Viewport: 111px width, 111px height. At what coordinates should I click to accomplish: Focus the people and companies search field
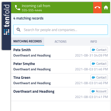tap(61, 30)
